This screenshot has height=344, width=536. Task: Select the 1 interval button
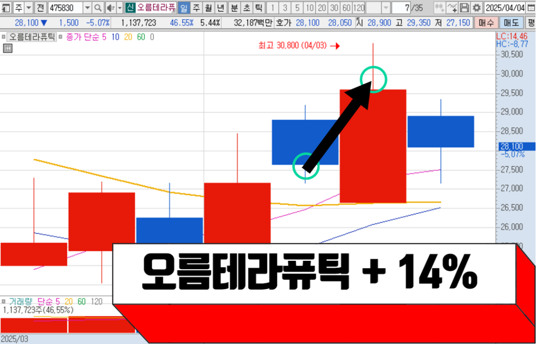click(272, 7)
